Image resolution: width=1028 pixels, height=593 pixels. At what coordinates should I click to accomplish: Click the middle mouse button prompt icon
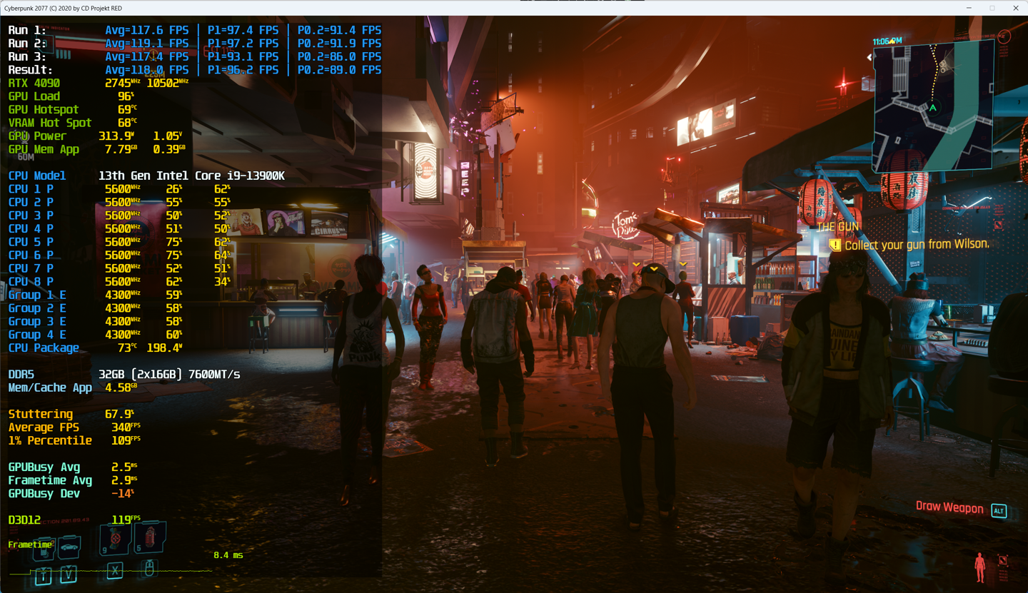pos(149,569)
